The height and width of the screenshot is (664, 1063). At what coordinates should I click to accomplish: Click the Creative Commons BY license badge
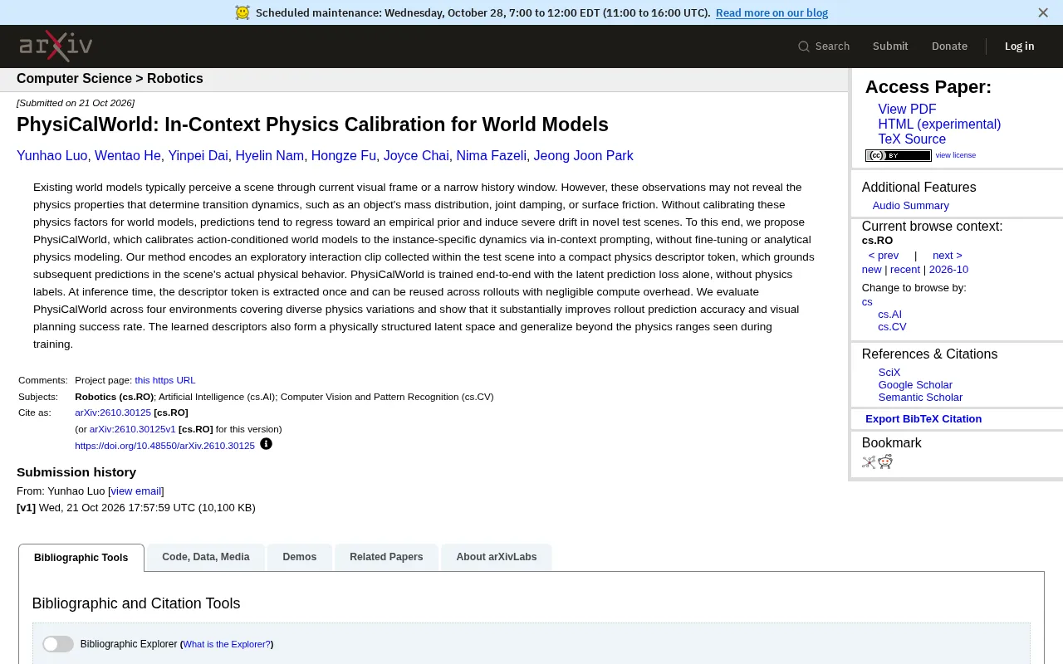(899, 155)
